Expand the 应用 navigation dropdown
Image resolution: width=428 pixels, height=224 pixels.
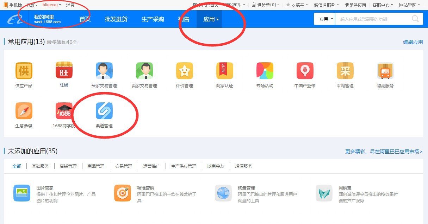[210, 19]
